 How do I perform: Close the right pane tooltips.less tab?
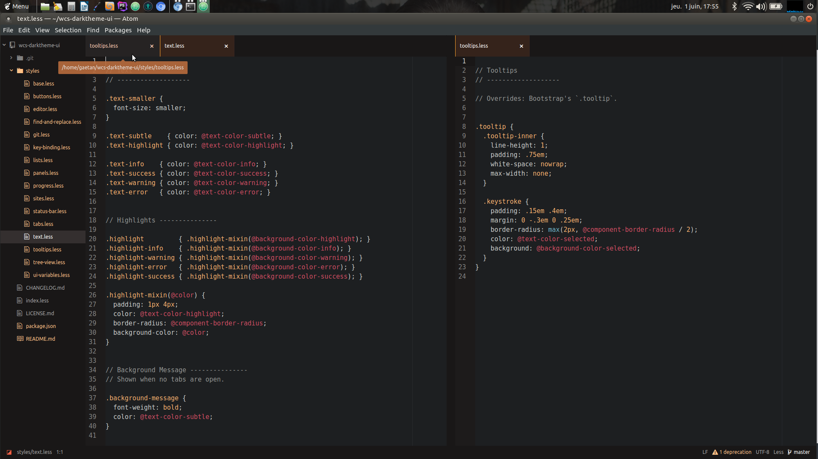[x=522, y=46]
